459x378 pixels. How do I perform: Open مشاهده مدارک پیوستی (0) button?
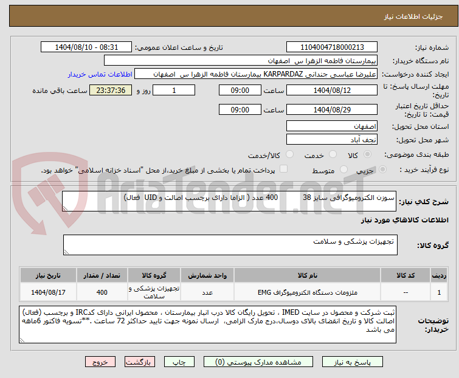tap(258, 362)
